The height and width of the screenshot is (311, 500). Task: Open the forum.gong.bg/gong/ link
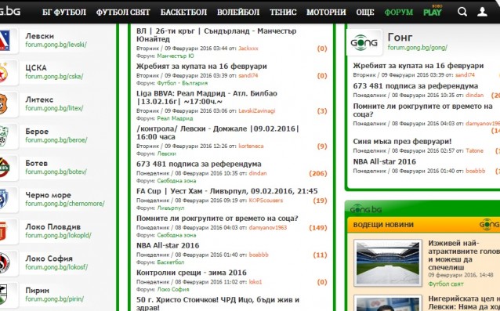point(418,48)
